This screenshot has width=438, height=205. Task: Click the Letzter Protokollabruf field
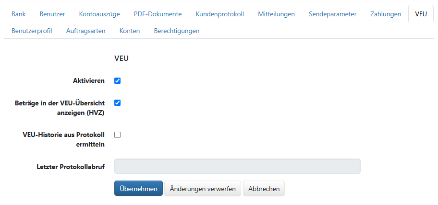pos(237,166)
